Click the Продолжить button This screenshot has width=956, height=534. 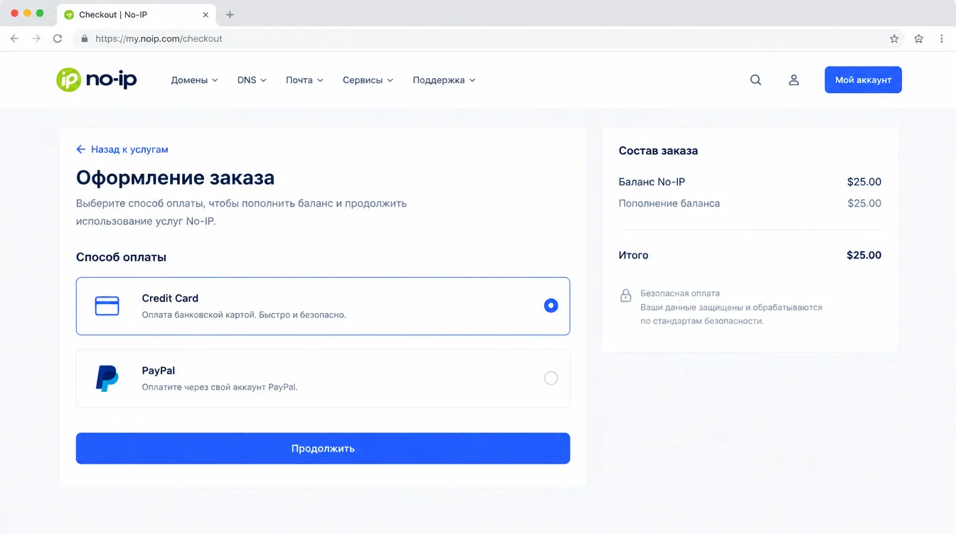pos(323,449)
